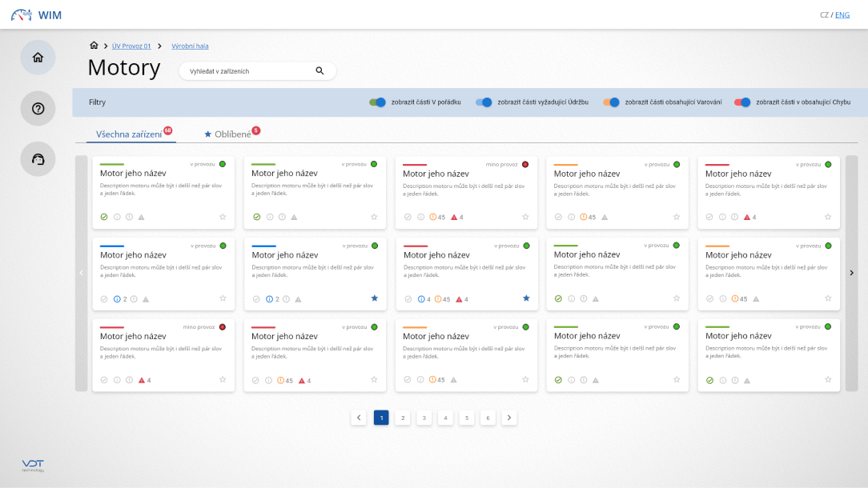Click the VDT Technology logo at bottom
Viewport: 868px width, 488px height.
click(x=33, y=466)
